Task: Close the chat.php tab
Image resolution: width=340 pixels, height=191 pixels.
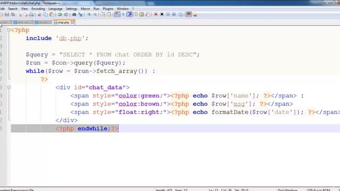Action: point(72,22)
